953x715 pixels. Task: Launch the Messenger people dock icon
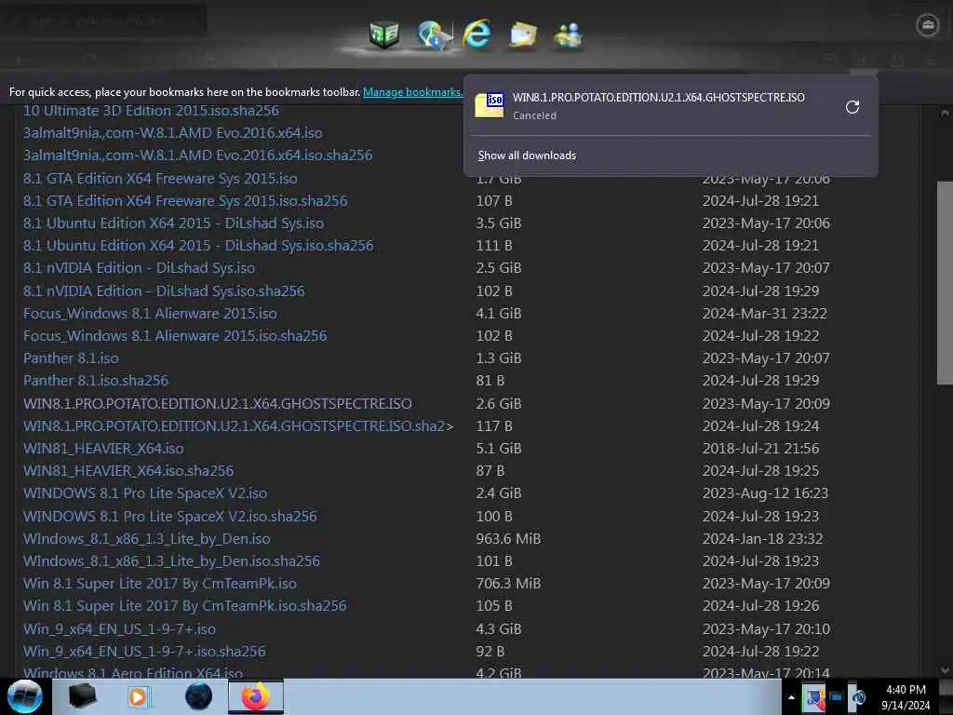pyautogui.click(x=569, y=34)
